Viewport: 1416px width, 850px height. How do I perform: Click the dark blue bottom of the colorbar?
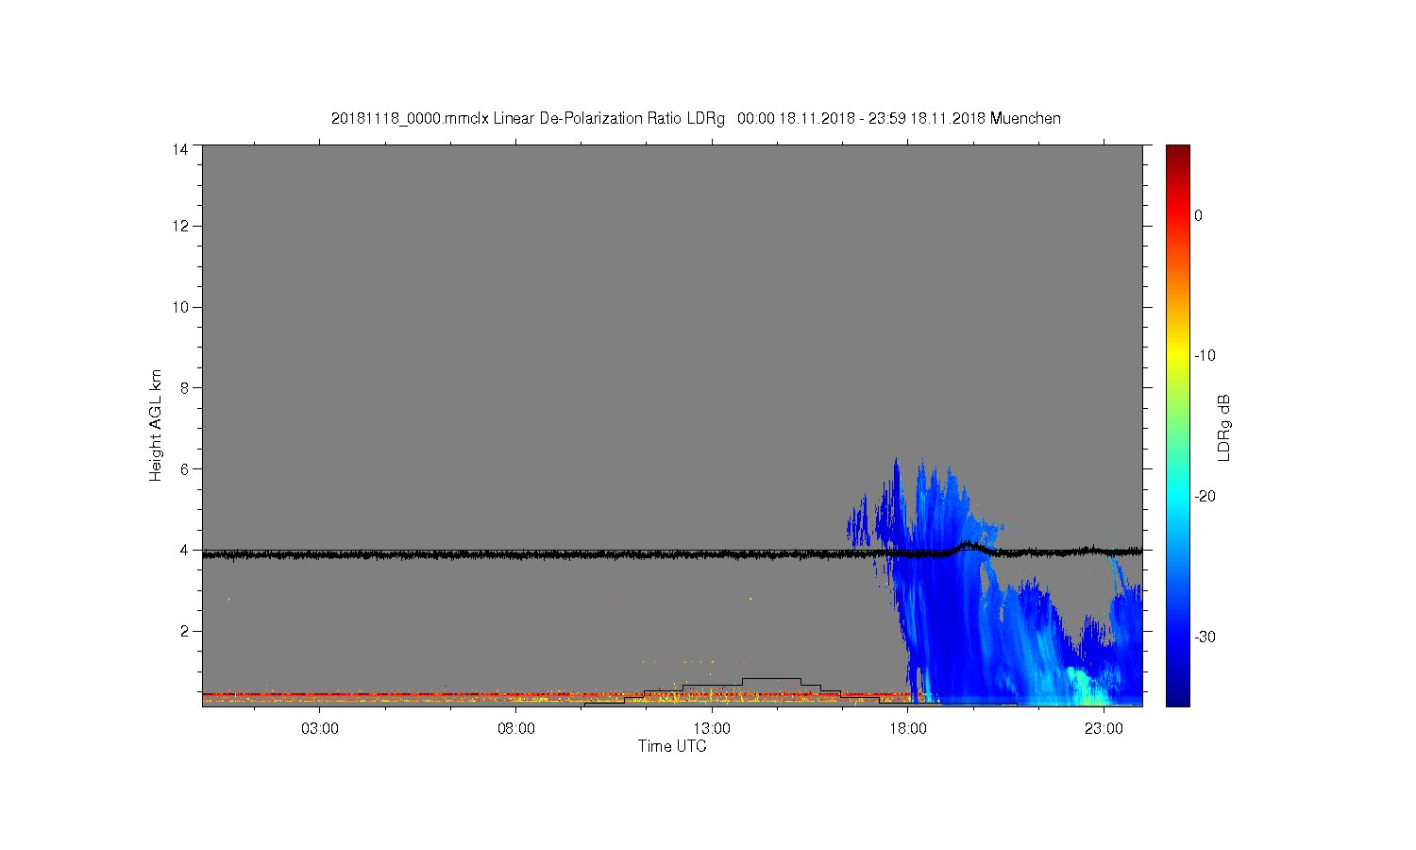click(1177, 699)
